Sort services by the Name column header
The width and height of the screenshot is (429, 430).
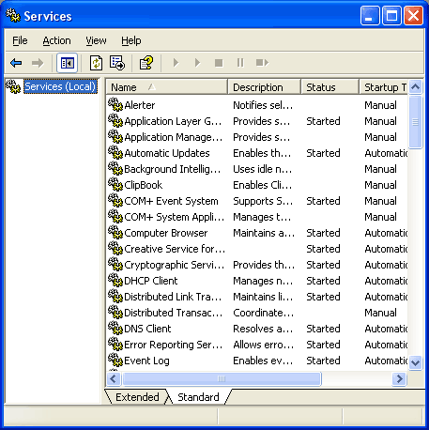tap(166, 87)
